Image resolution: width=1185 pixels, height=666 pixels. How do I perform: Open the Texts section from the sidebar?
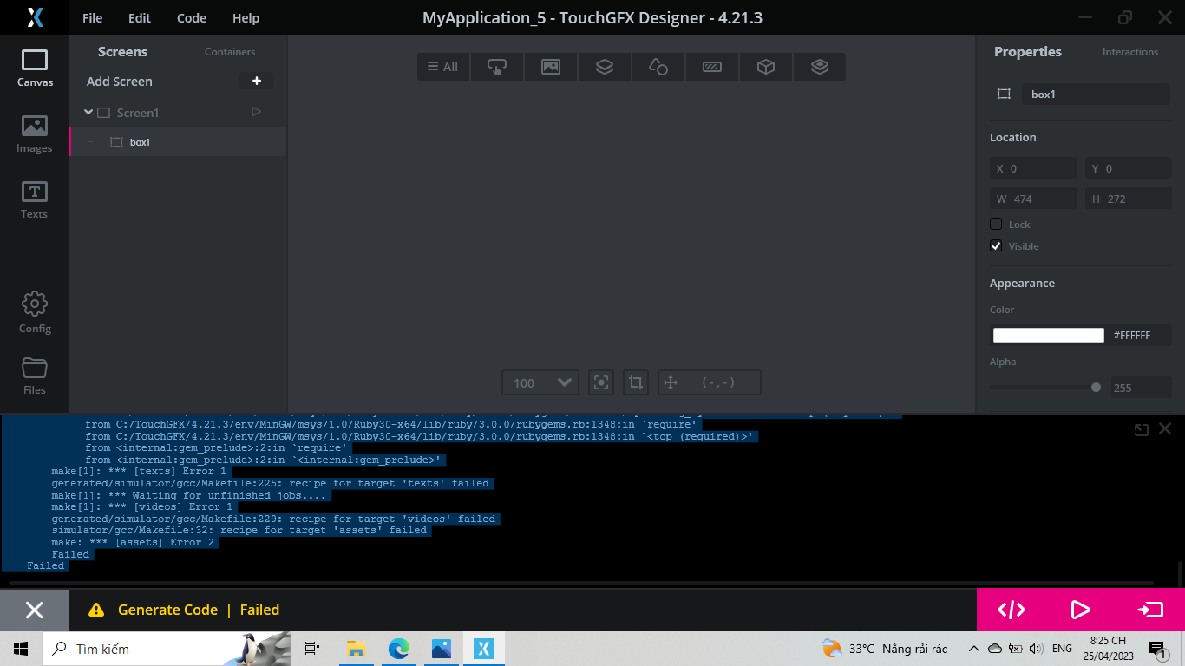[35, 201]
